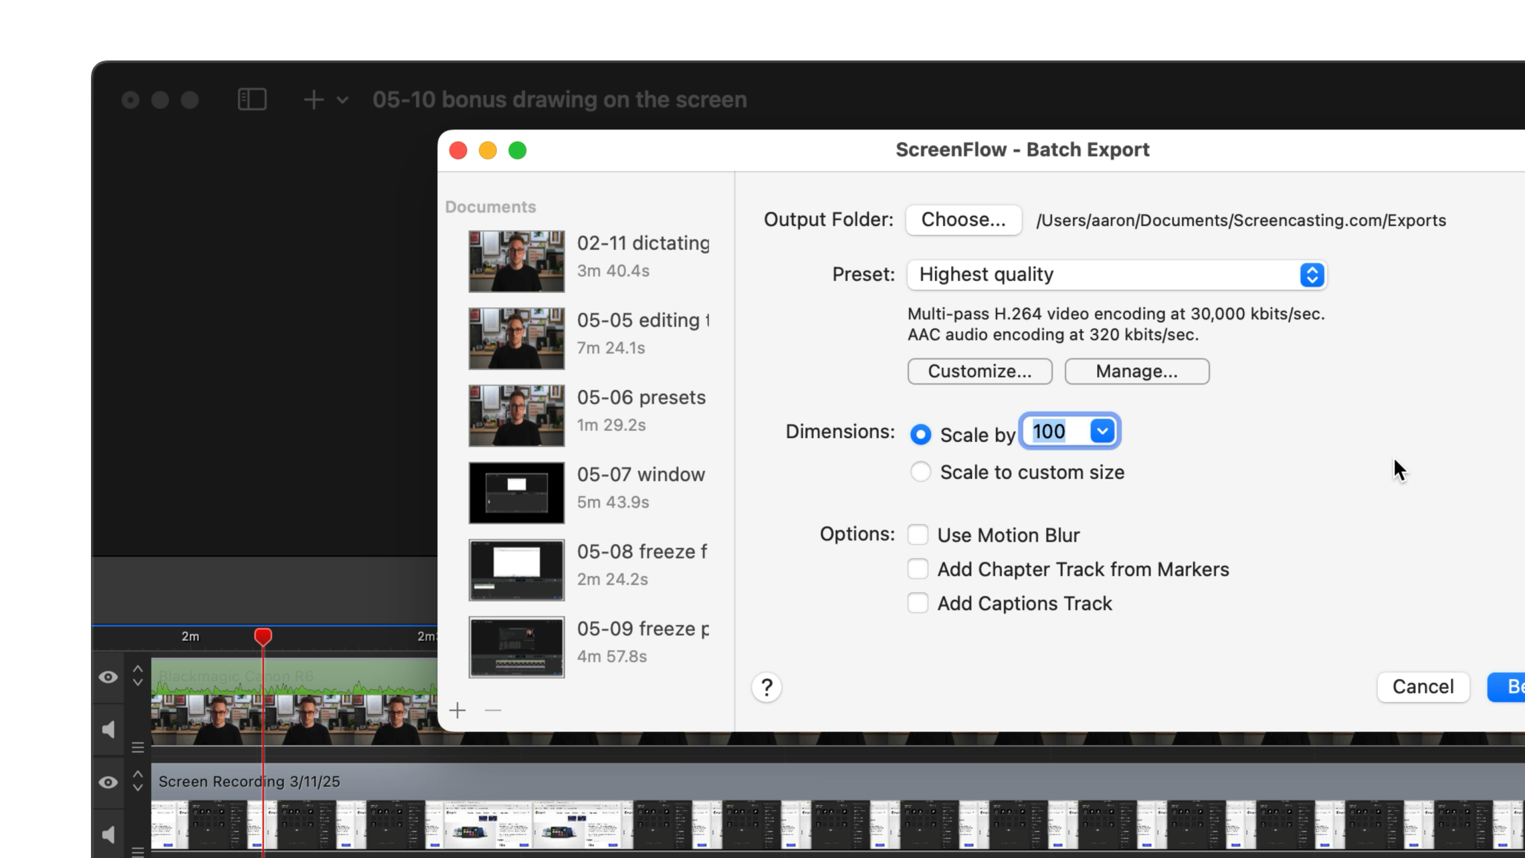This screenshot has width=1525, height=858.
Task: Select the Scale to custom size radio button
Action: tap(921, 472)
